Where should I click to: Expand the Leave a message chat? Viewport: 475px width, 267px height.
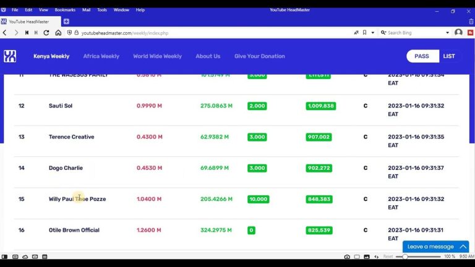click(x=435, y=247)
